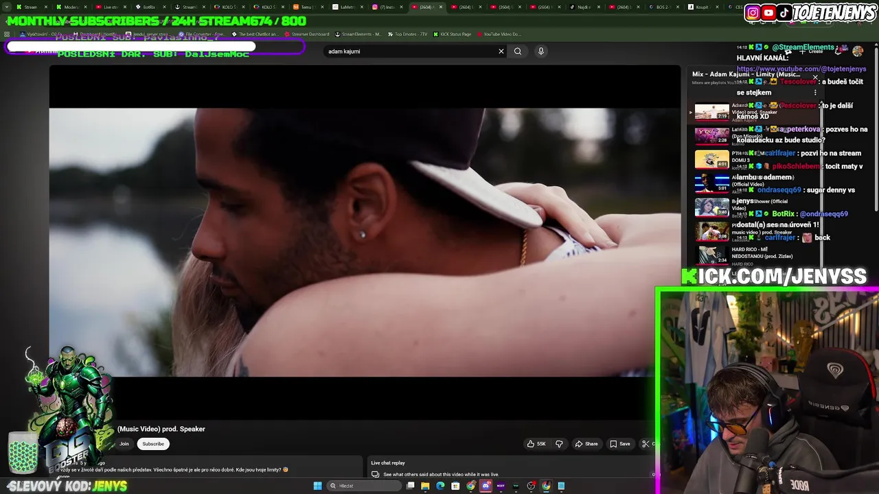Play the 4:01 playlist video thumbnail
Screen dimensions: 879x494
point(711,159)
